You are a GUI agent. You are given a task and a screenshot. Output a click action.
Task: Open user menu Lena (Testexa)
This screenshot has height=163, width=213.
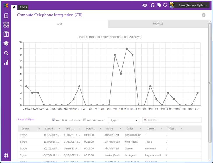191,5
